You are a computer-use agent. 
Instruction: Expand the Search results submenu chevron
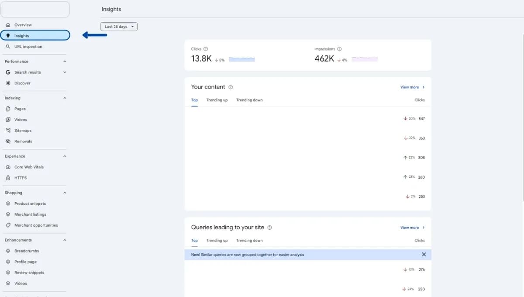pos(65,73)
